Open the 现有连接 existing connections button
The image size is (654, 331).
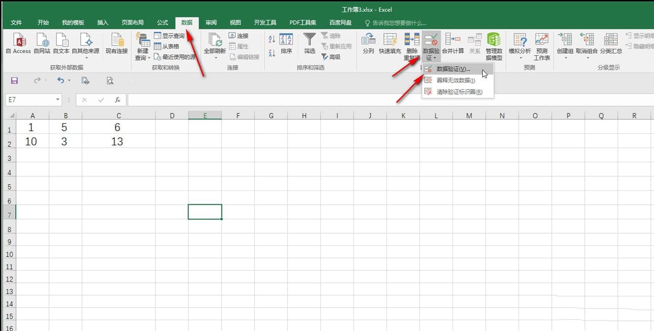(x=116, y=44)
